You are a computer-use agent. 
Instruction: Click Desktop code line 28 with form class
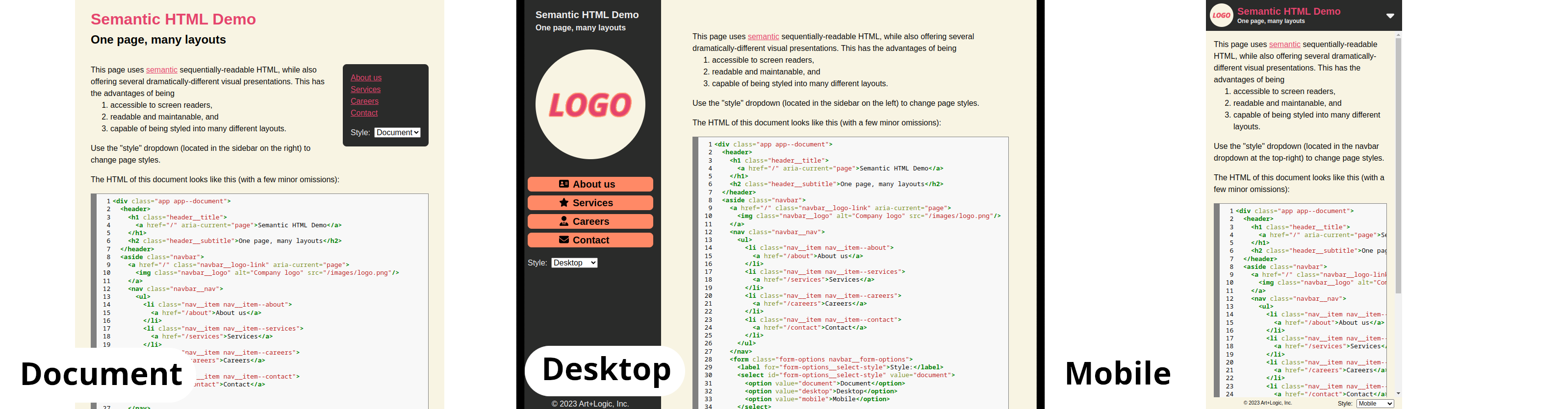coord(821,360)
